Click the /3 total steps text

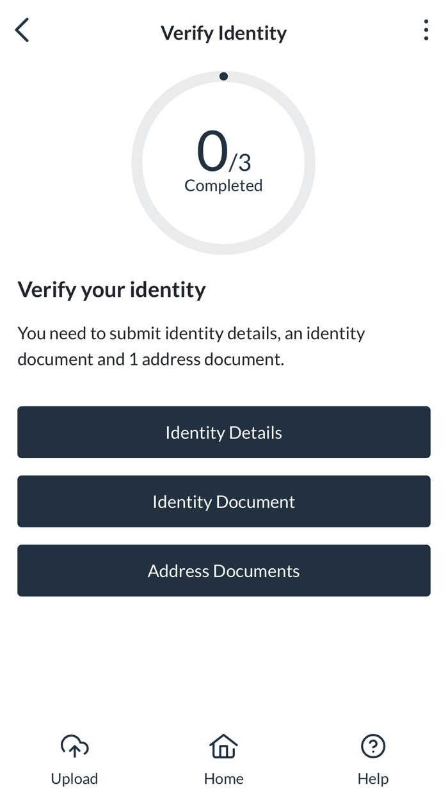pyautogui.click(x=241, y=163)
